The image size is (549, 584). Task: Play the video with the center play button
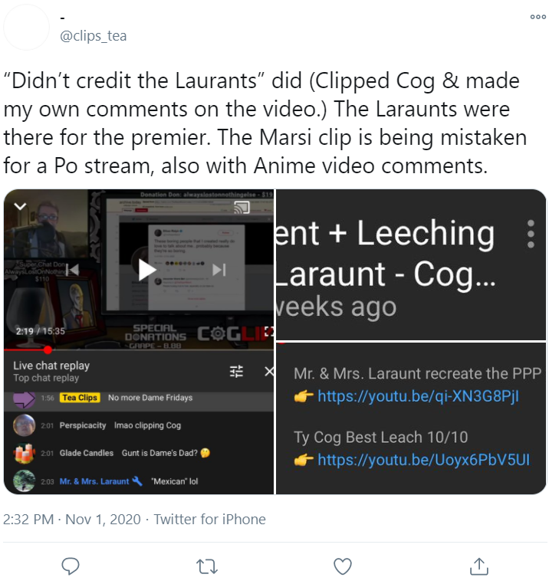pyautogui.click(x=147, y=270)
